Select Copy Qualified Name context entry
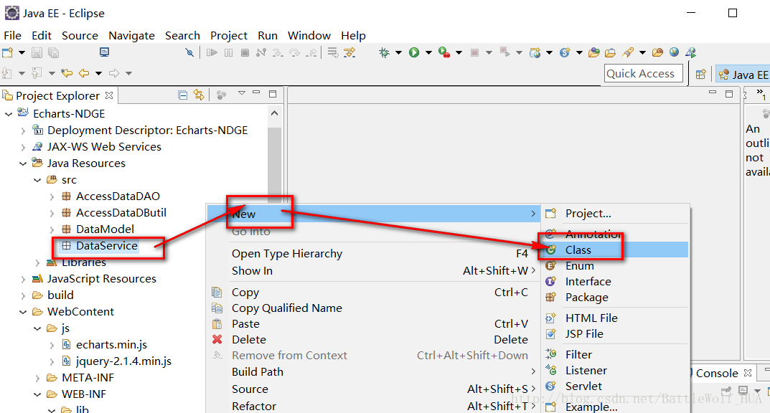The image size is (770, 413). [287, 308]
